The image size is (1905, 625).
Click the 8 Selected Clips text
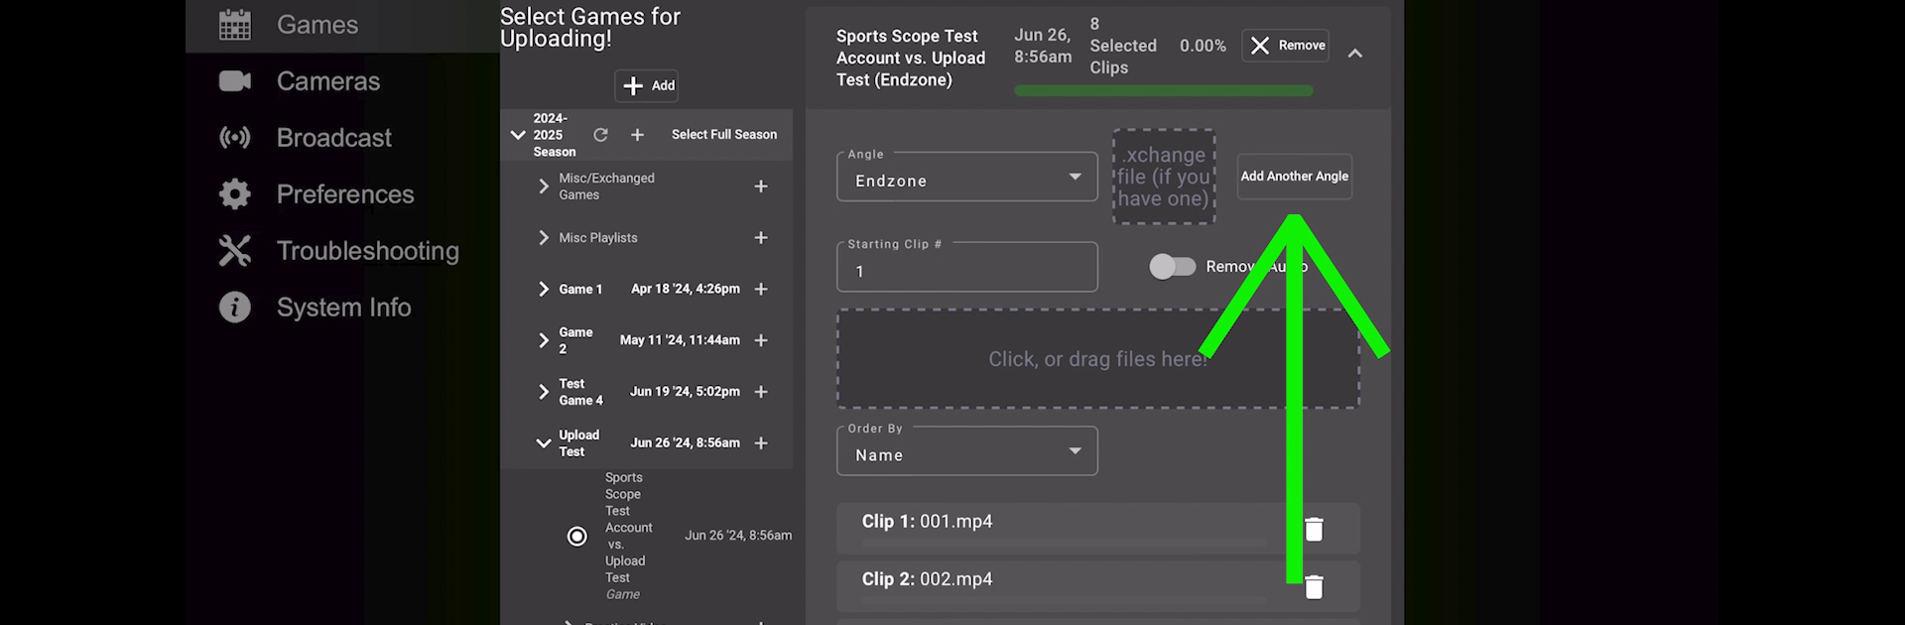1123,46
